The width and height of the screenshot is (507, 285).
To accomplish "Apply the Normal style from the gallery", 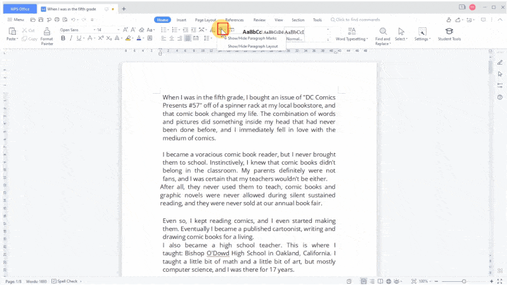I will coord(294,35).
